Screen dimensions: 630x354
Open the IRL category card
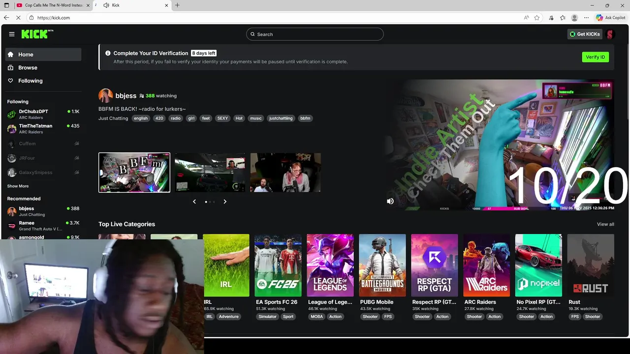[x=226, y=265]
